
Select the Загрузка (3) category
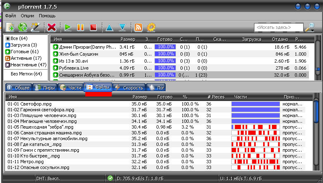[x=21, y=45]
